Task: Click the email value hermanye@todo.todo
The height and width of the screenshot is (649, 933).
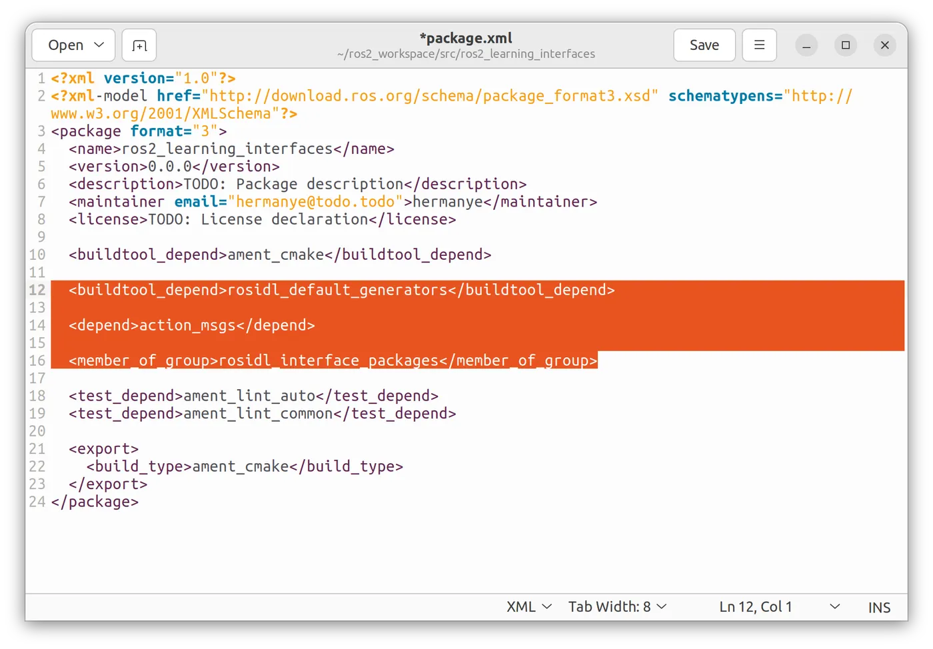Action: point(315,202)
